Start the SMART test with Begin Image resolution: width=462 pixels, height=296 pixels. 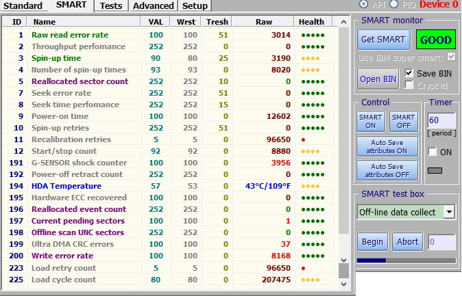click(x=372, y=241)
